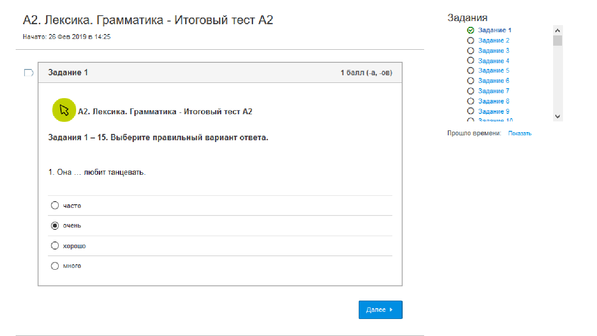Show elapsed time via Показать link
Viewport: 597px width, 336px height.
point(520,134)
